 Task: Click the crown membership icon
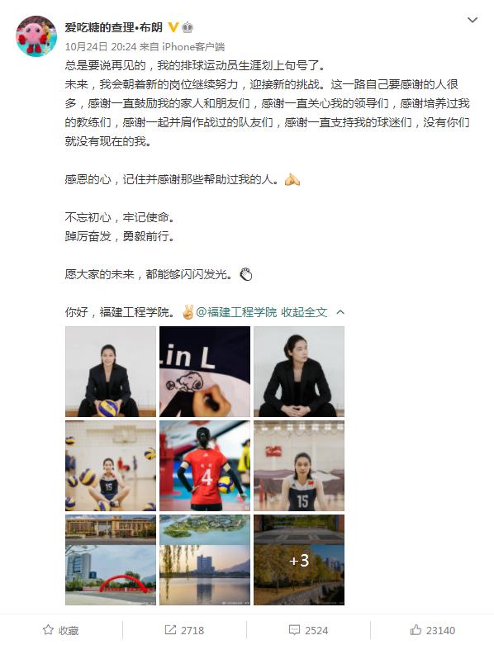click(x=188, y=27)
